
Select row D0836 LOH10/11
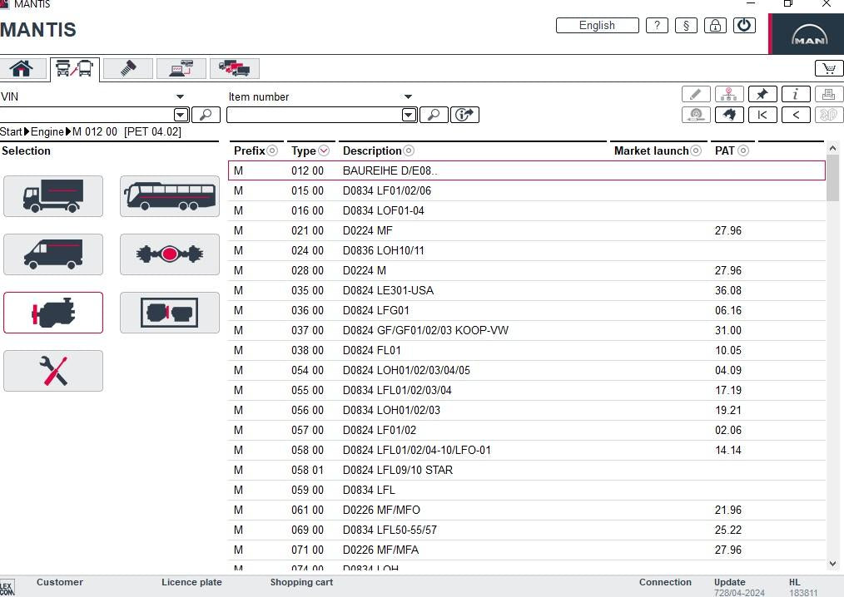click(x=526, y=250)
